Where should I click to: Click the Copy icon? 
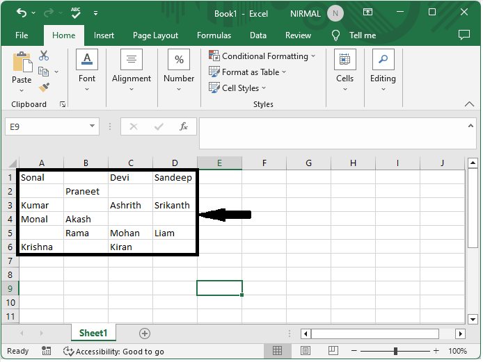(43, 72)
